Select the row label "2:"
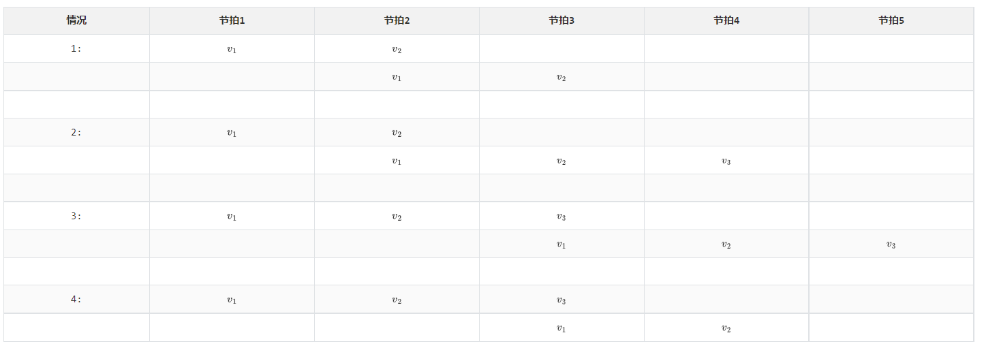Screen dimensions: 984x348 tap(76, 133)
